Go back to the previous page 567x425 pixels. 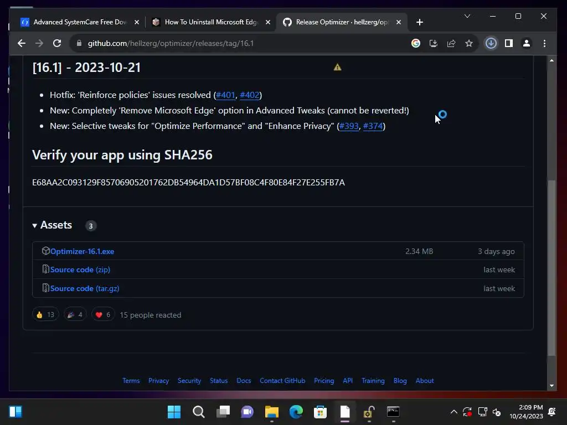(22, 43)
